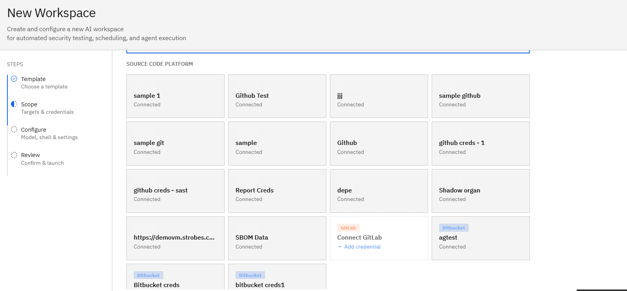This screenshot has height=291, width=627.
Task: Click plus icon next to Add credential
Action: click(x=340, y=247)
